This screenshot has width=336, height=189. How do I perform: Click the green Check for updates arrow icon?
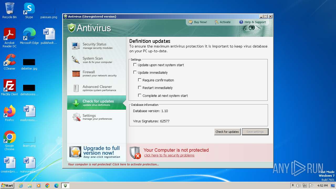76,103
